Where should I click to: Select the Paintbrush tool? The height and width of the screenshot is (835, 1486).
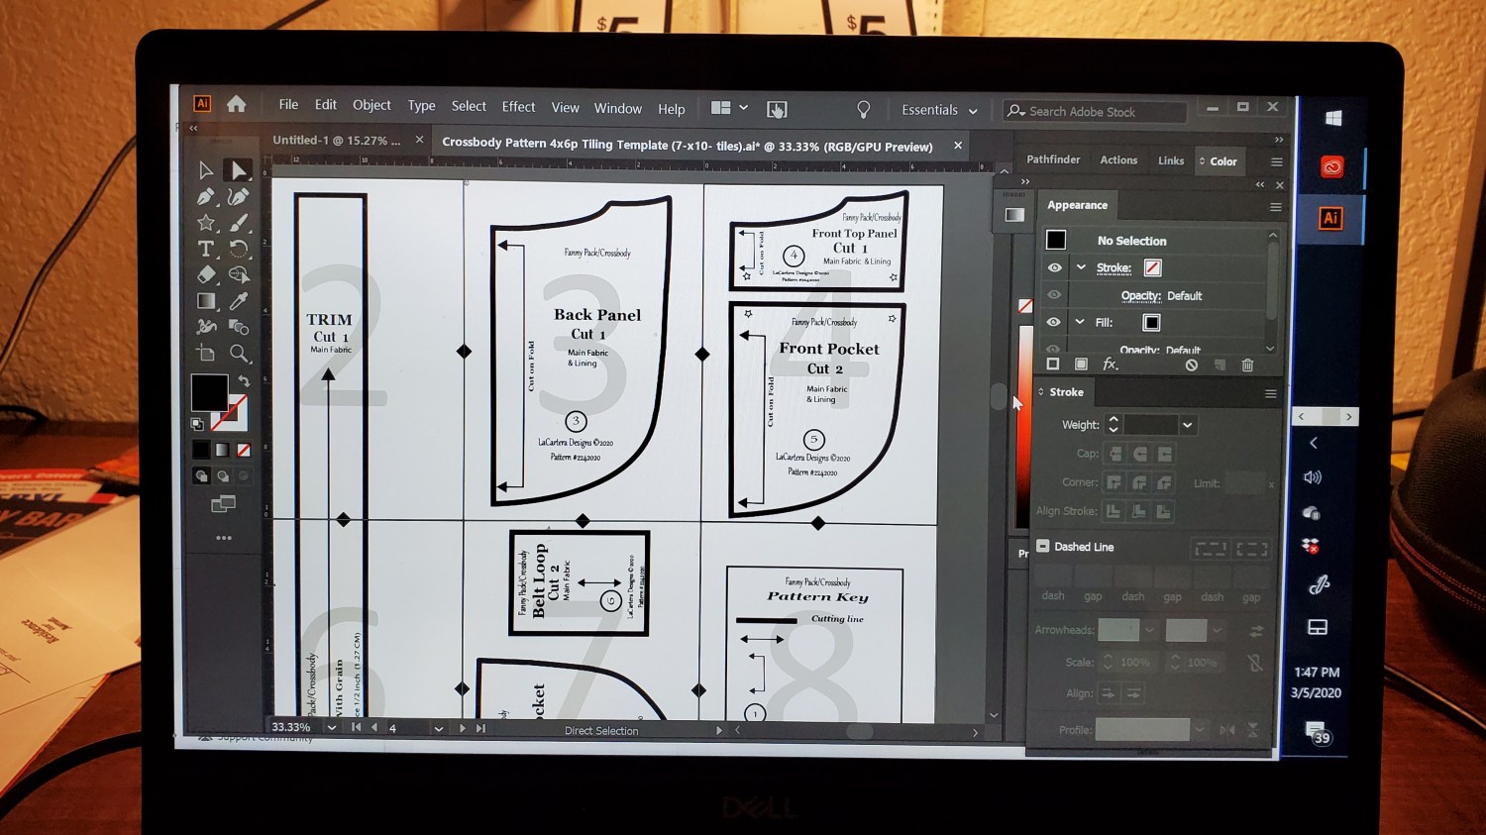pos(239,223)
